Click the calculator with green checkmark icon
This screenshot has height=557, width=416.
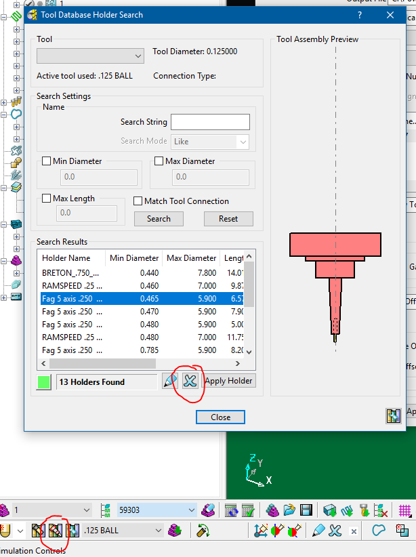248,510
